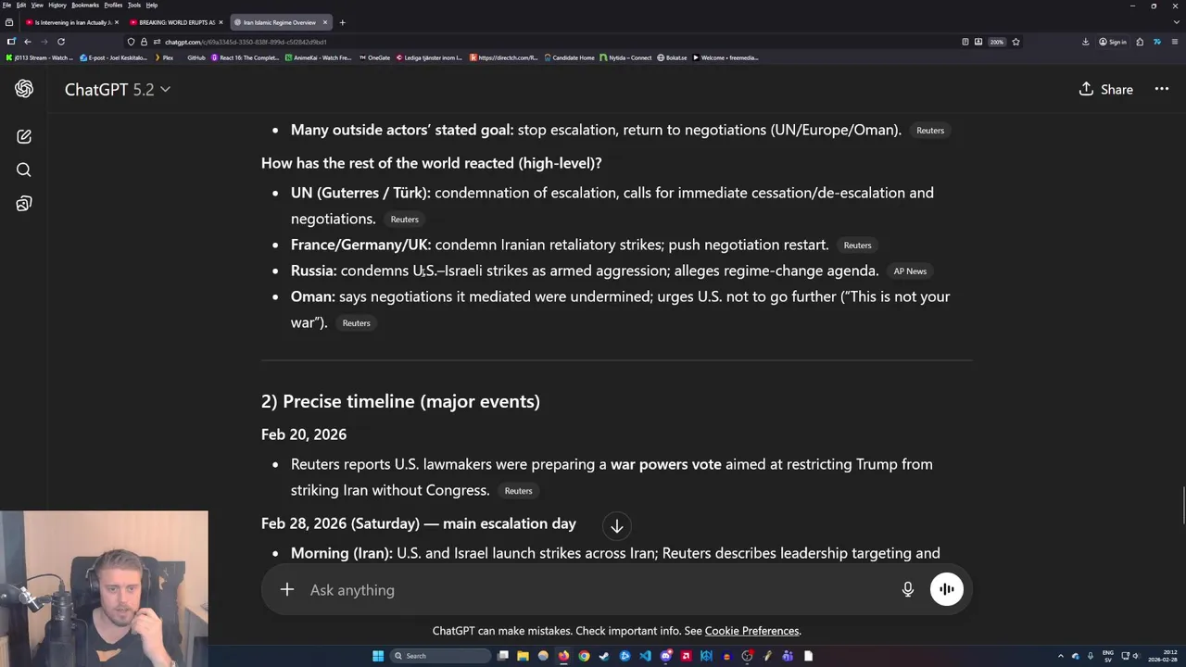The height and width of the screenshot is (667, 1186).
Task: Open Reuters chip beside outside actors' goal
Action: tap(930, 131)
